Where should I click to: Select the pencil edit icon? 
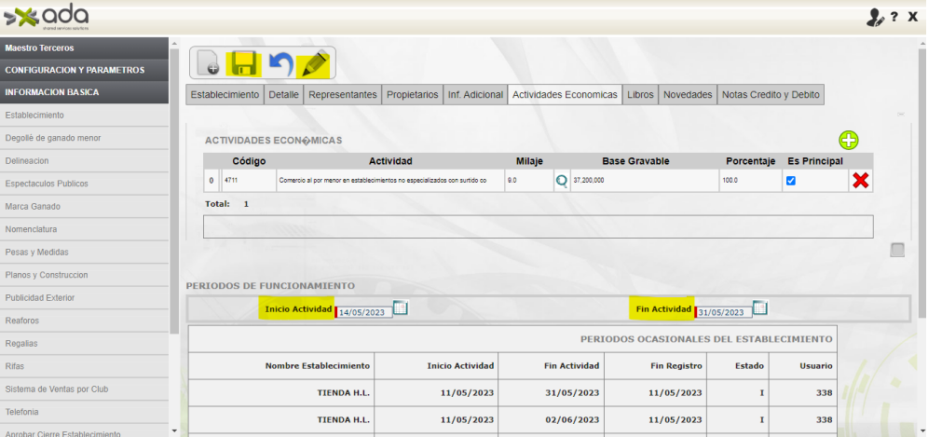pos(315,63)
